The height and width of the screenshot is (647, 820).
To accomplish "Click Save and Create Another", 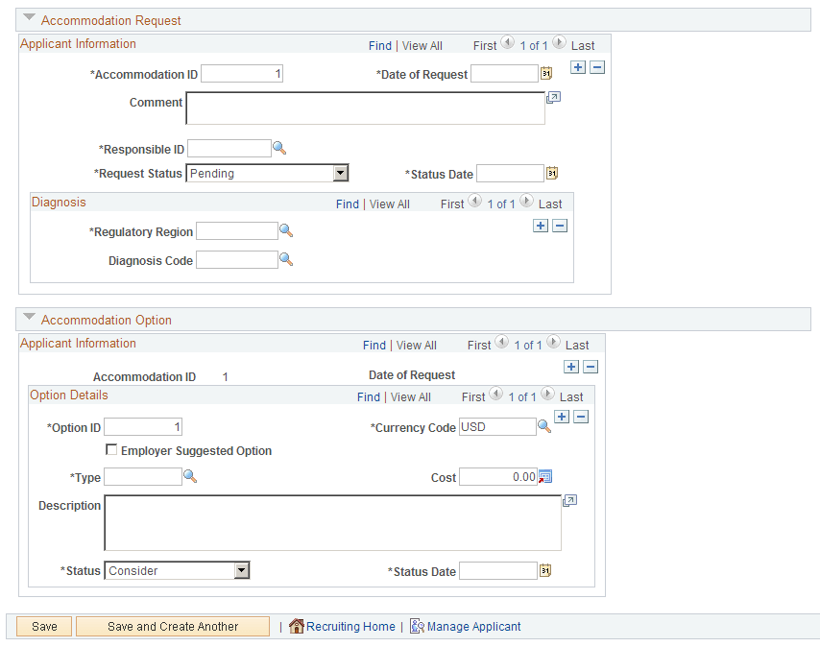I will point(172,626).
